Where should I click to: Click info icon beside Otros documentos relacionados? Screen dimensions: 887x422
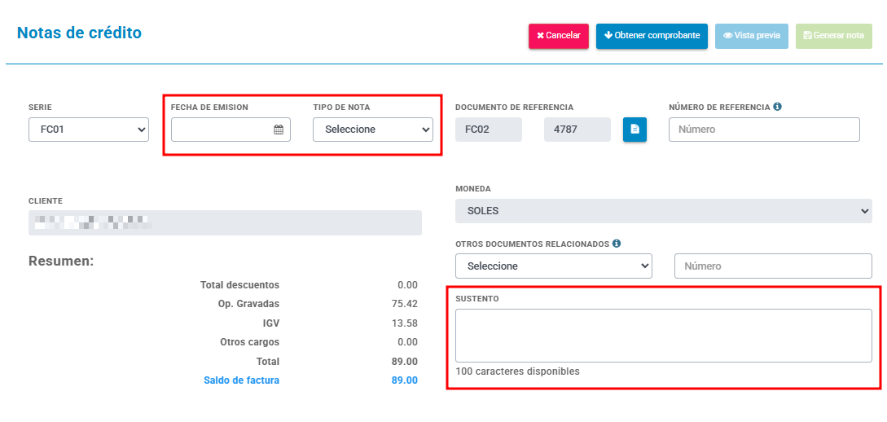(x=617, y=244)
